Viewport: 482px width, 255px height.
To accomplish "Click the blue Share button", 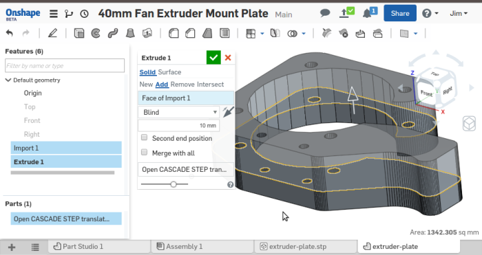I will point(400,13).
